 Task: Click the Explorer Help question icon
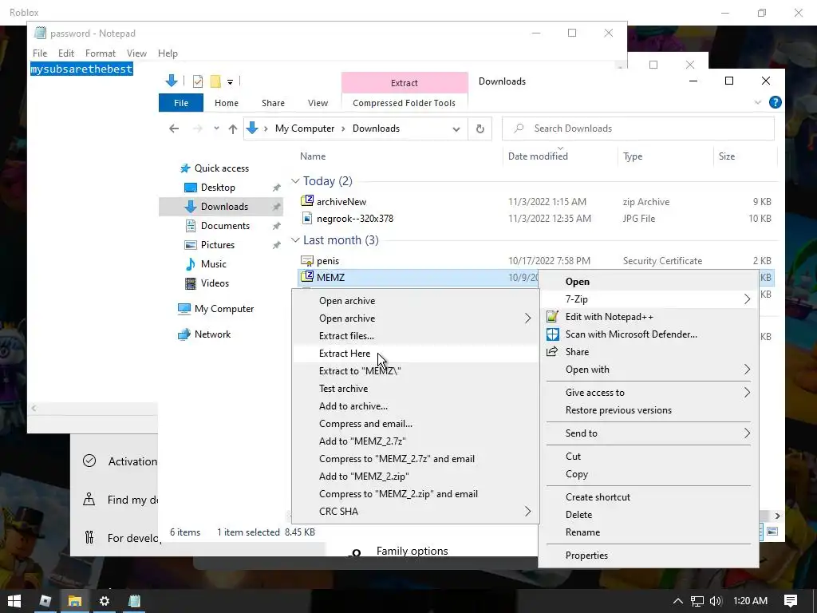click(775, 102)
